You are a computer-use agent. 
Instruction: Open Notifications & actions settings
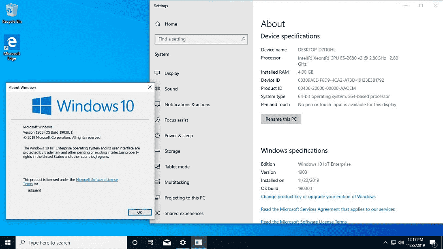187,104
